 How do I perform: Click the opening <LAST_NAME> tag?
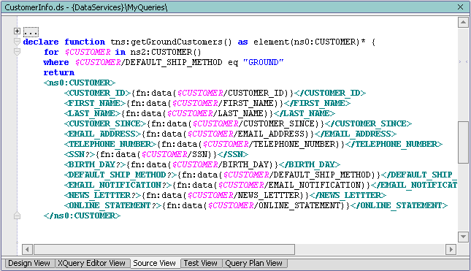coord(92,113)
